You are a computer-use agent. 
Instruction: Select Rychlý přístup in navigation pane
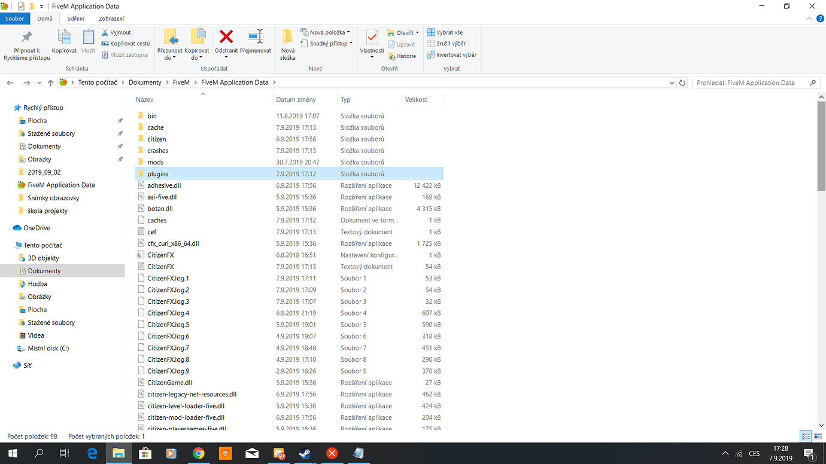43,108
